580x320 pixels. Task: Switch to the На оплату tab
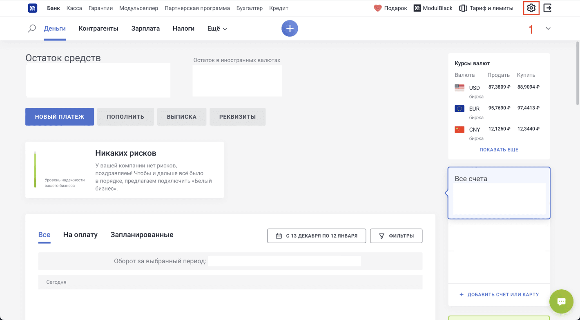[x=80, y=235]
